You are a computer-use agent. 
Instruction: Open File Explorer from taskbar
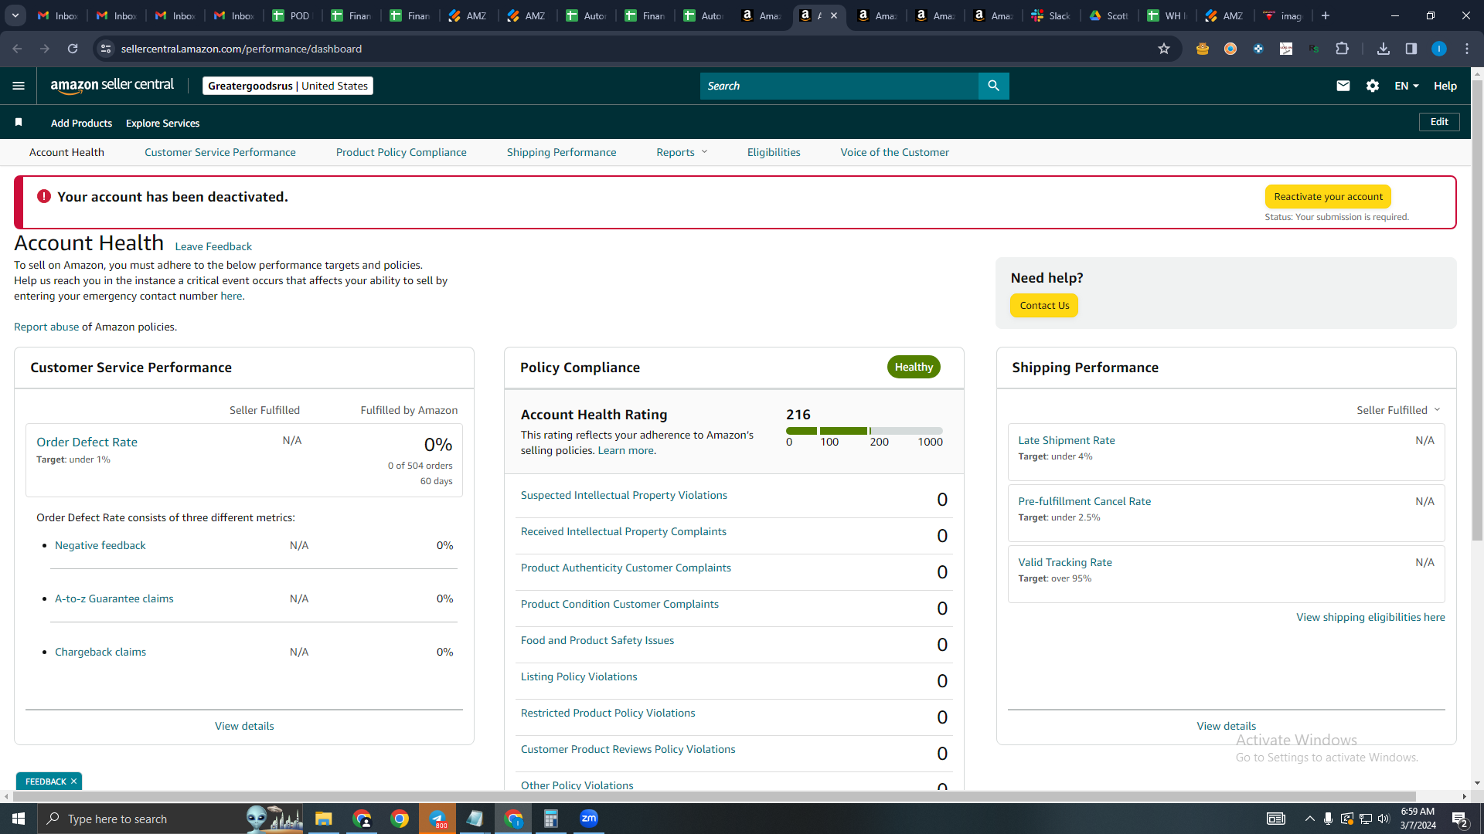coord(323,819)
